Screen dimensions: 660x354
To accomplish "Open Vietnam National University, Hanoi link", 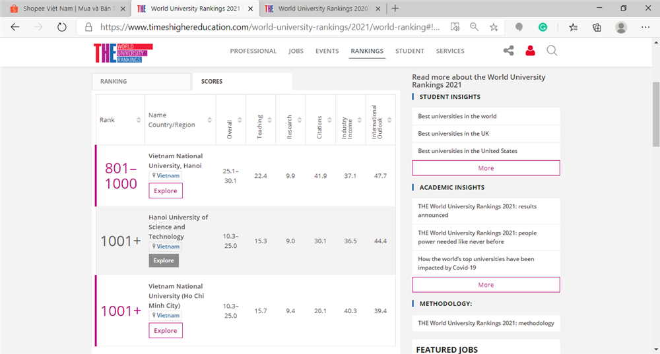I will [176, 161].
